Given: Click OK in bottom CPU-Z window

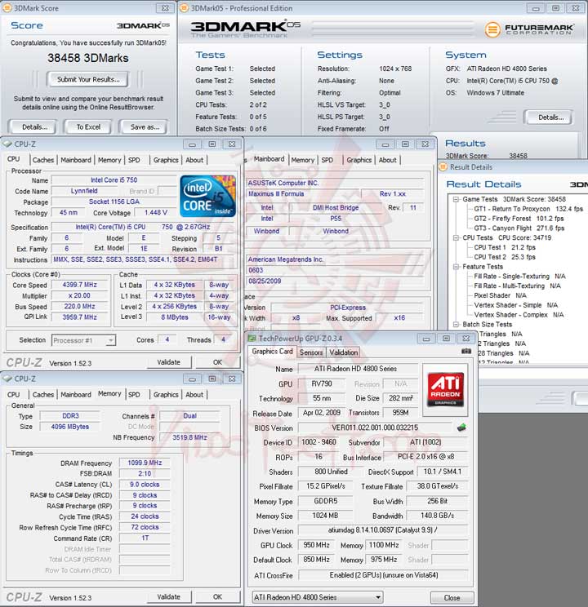Looking at the screenshot, I should (x=217, y=597).
